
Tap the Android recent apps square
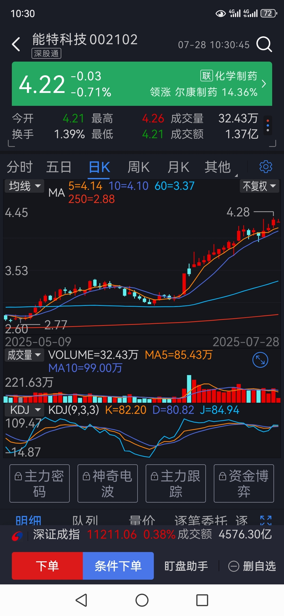click(202, 600)
